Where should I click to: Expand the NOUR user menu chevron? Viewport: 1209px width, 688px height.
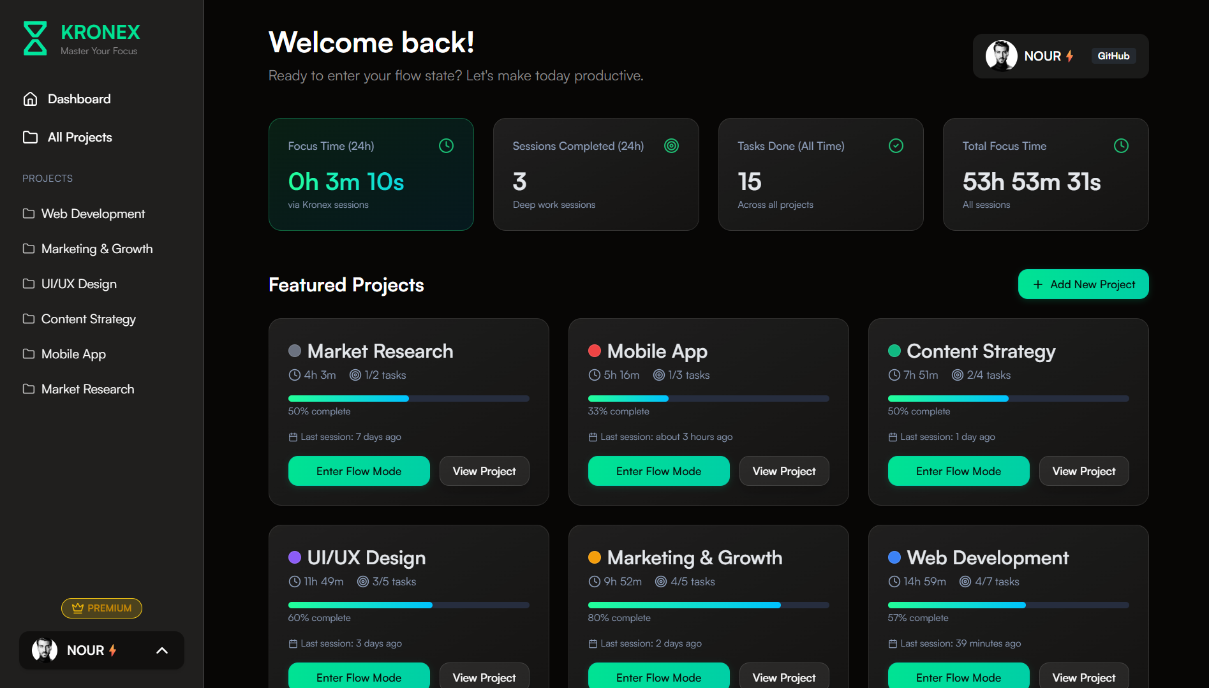(162, 650)
